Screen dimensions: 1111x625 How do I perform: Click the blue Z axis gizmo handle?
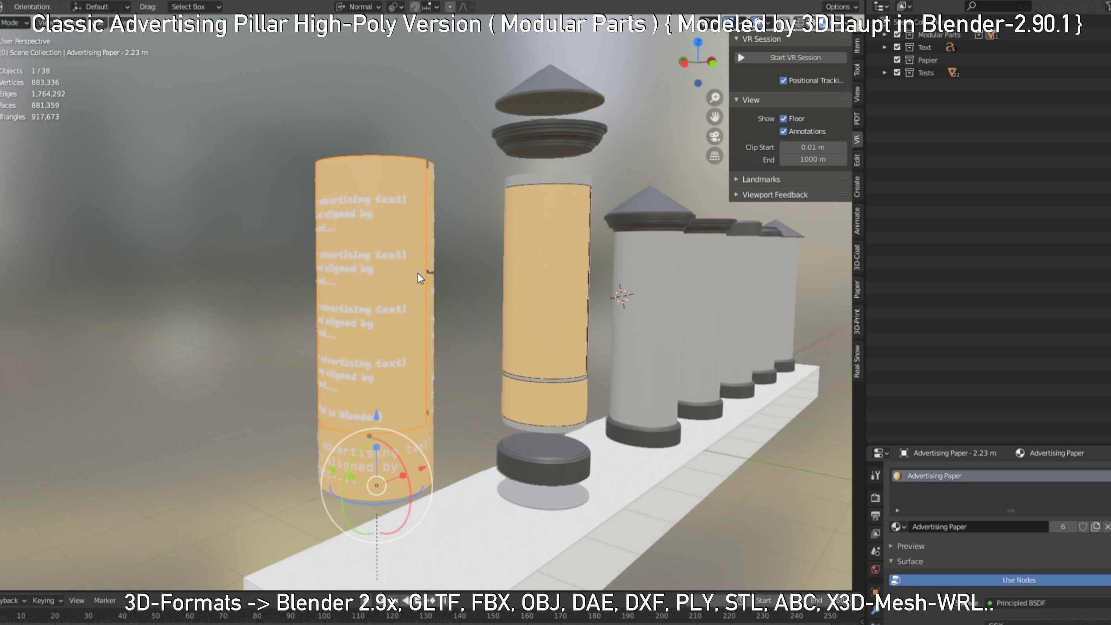tap(698, 42)
